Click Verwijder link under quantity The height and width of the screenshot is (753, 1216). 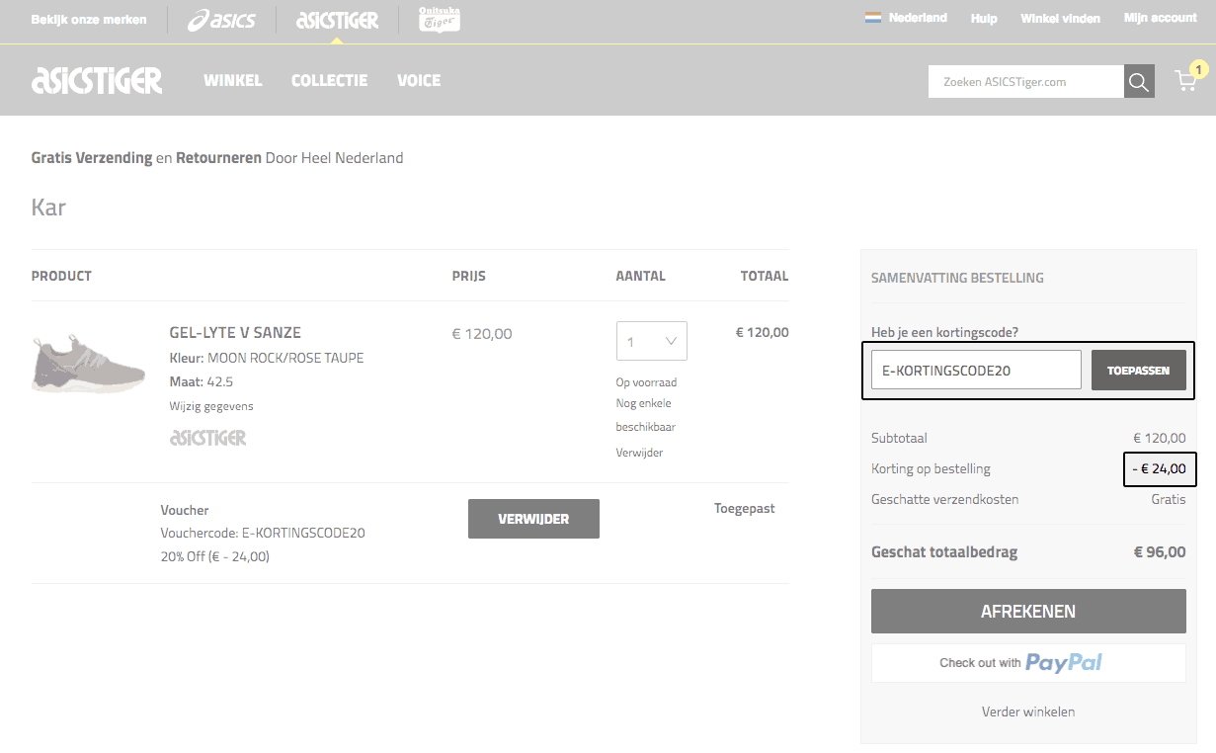click(x=639, y=453)
